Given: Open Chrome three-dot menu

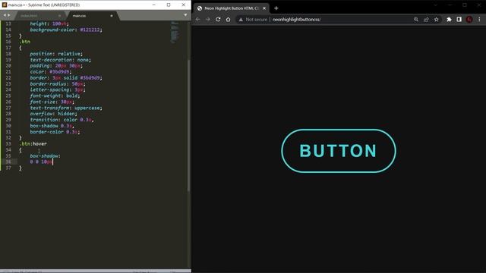Looking at the screenshot, I should click(x=479, y=20).
